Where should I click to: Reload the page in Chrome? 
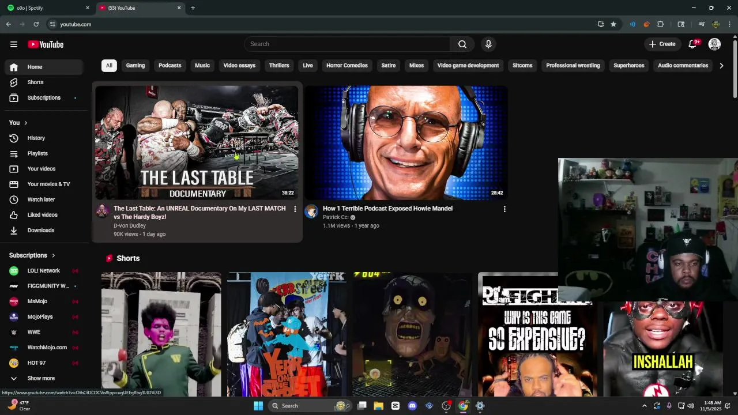(36, 24)
